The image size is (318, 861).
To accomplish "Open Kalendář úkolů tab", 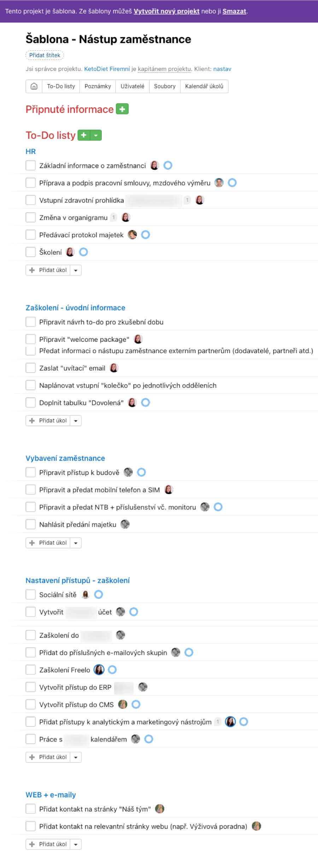I will click(x=204, y=86).
